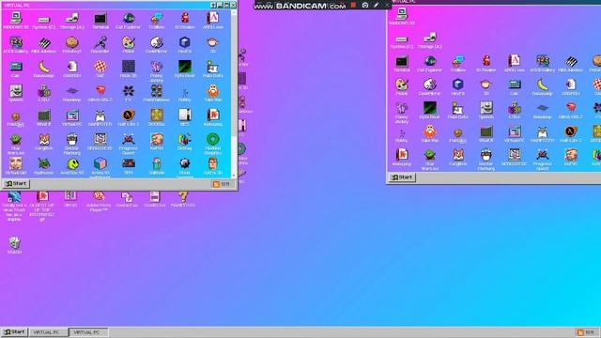Viewport: 601px width, 338px height.
Task: Take a Bandicam screenshot with camera icon
Action: click(365, 5)
